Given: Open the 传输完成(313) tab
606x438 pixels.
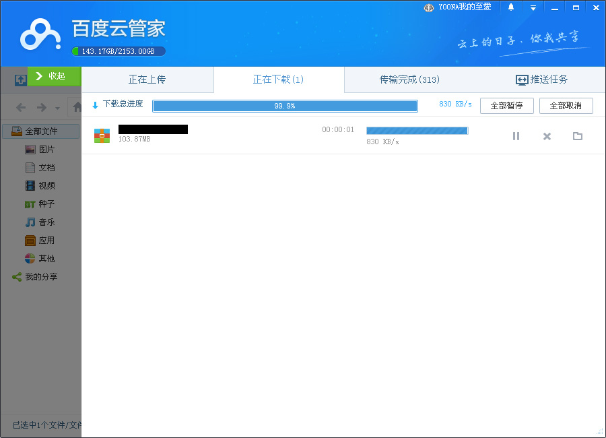Looking at the screenshot, I should tap(409, 80).
